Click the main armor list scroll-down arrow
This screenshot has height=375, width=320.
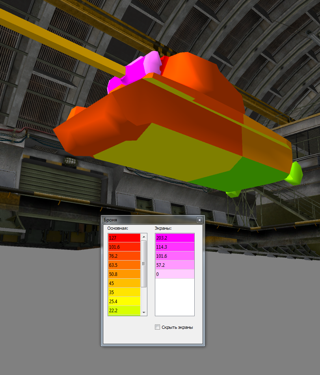144,312
